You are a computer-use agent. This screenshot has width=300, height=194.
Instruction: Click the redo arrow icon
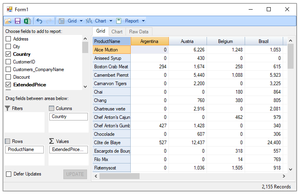pyautogui.click(x=49, y=21)
